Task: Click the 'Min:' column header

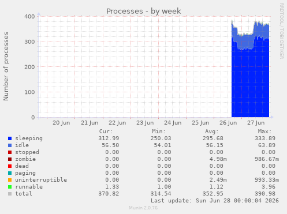Action: point(159,132)
